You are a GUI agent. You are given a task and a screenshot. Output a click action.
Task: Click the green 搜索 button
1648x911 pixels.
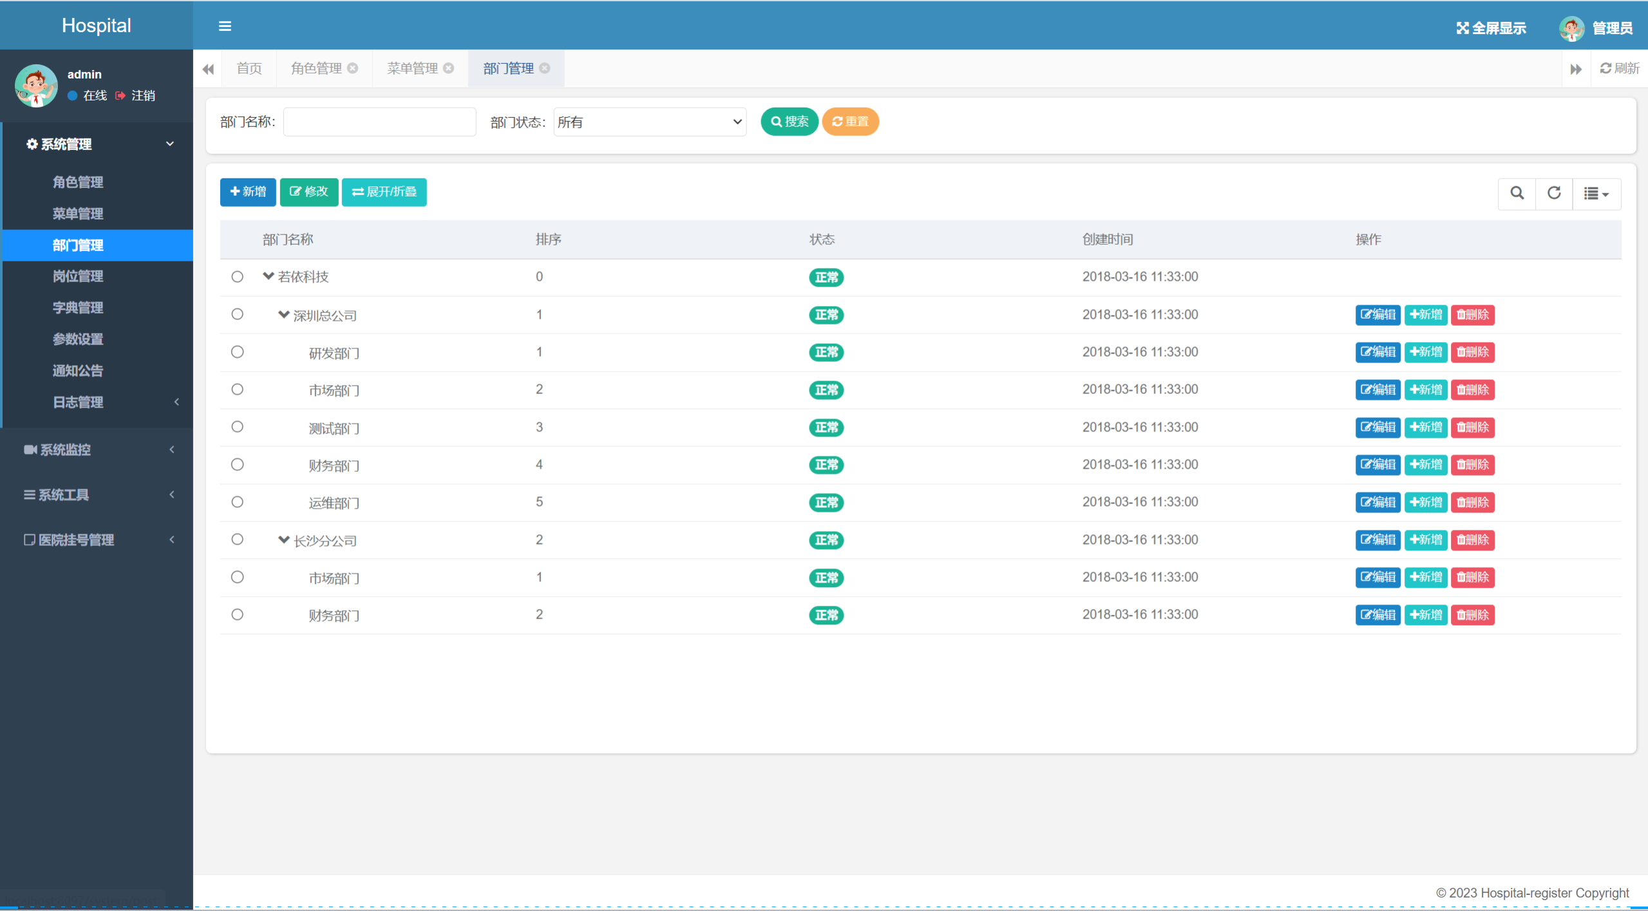pyautogui.click(x=789, y=122)
